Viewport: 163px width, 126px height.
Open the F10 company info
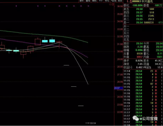coord(101,1)
